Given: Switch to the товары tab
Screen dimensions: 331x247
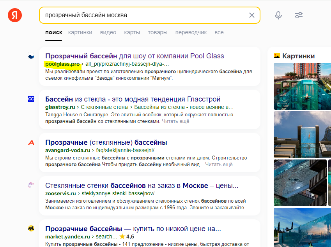Looking at the screenshot, I should click(x=158, y=32).
